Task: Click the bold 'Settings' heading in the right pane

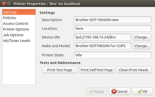Action: (47, 13)
